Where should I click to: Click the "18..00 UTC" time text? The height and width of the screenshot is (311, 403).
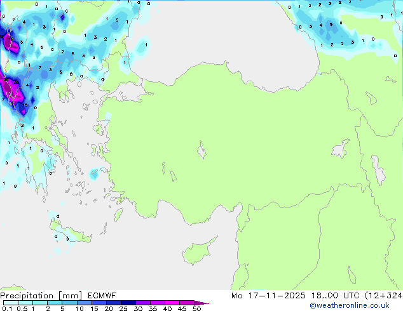[x=335, y=296]
